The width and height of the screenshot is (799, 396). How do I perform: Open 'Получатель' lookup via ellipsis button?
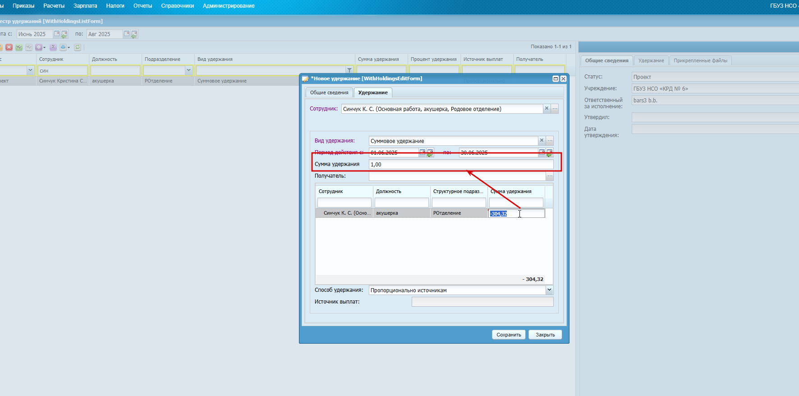coord(550,176)
